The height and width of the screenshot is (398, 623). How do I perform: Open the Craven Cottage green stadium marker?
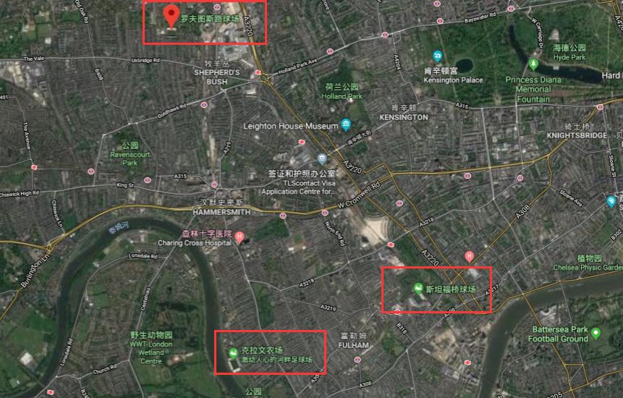point(233,352)
